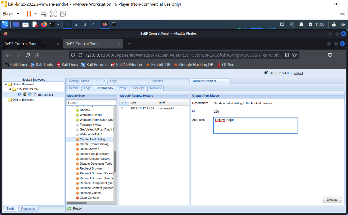
Task: Click the Logout link
Action: pos(298,73)
